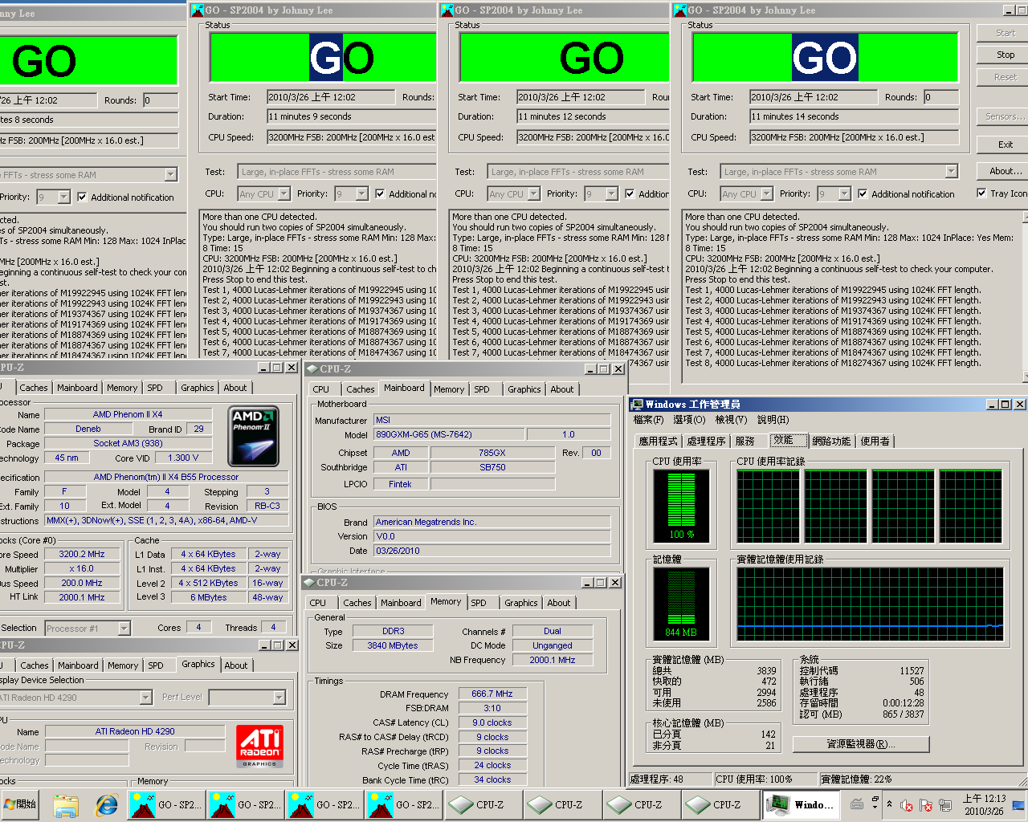This screenshot has width=1028, height=822.
Task: Switch to the 處理程序 tab in Task Manager
Action: (x=706, y=441)
